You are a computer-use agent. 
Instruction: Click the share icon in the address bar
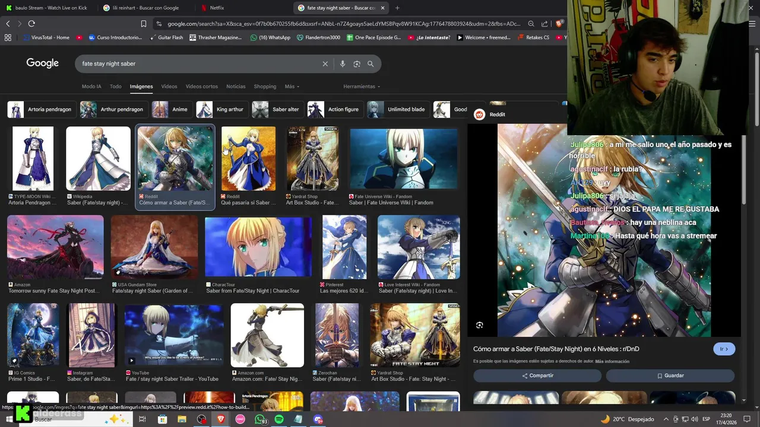click(x=544, y=24)
